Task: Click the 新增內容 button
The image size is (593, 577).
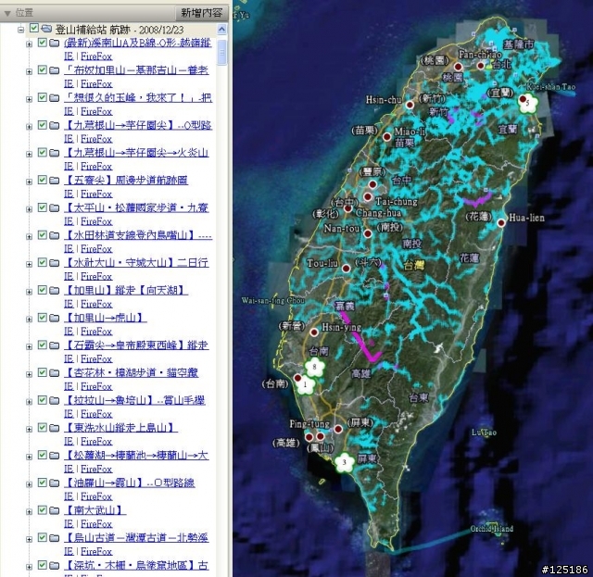Action: click(202, 13)
